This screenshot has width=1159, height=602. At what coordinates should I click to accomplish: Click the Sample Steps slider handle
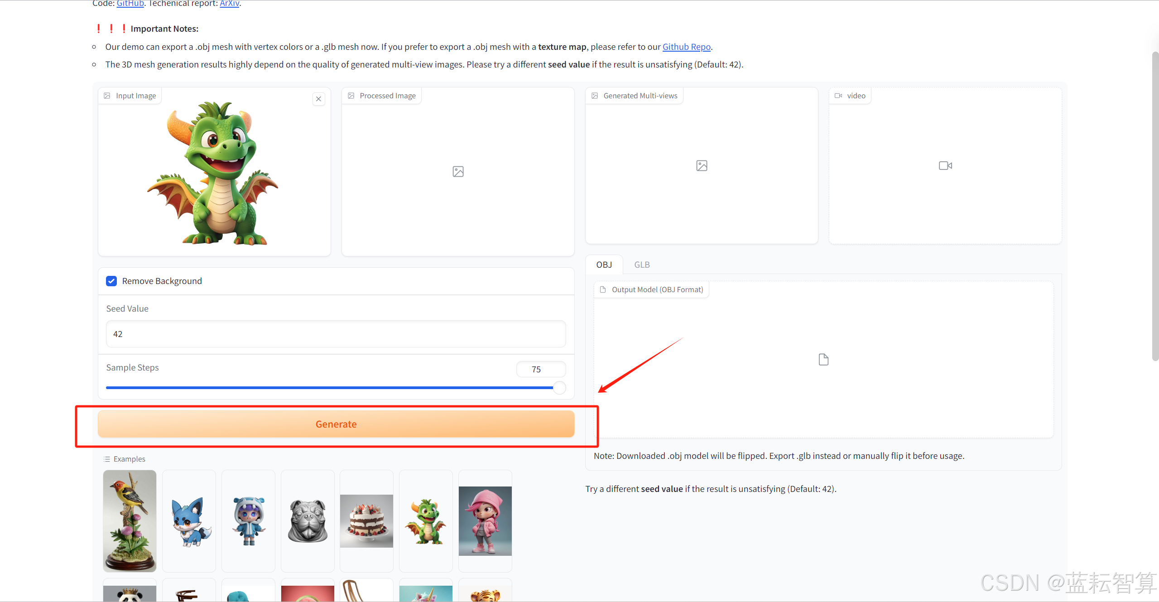(x=559, y=388)
